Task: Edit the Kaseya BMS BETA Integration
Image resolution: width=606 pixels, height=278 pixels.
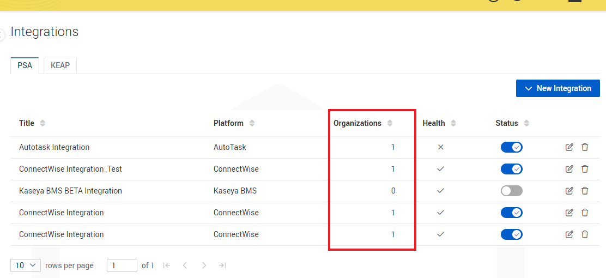Action: pos(569,191)
